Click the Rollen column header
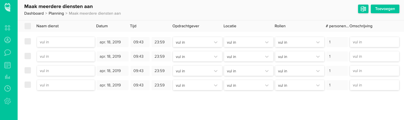 coord(280,26)
